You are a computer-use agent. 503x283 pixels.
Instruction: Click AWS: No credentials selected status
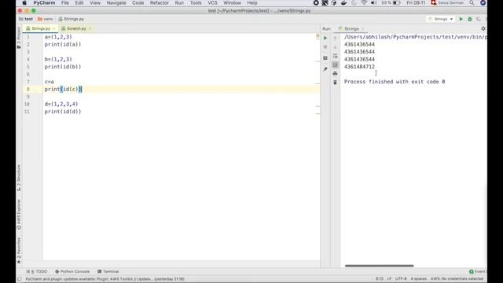pos(457,279)
